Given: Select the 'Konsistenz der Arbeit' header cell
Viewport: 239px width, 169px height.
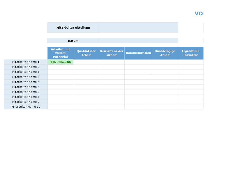Looking at the screenshot, I should coord(112,53).
